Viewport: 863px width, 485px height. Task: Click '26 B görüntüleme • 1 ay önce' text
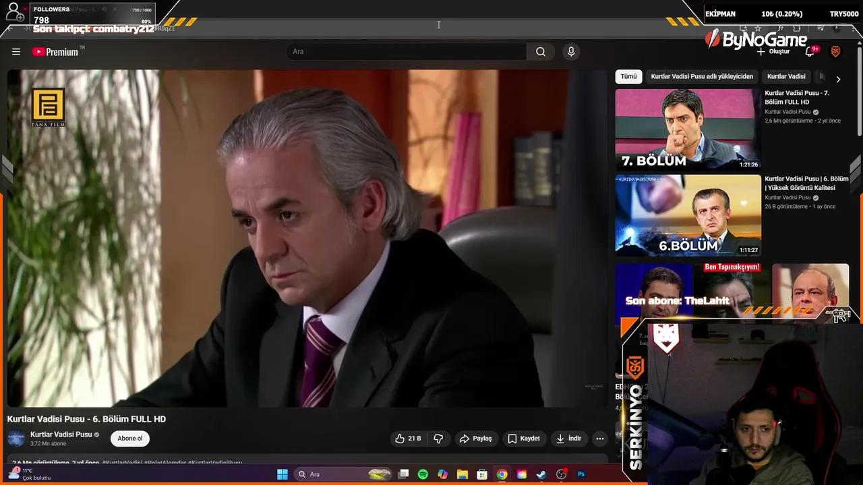(x=800, y=207)
